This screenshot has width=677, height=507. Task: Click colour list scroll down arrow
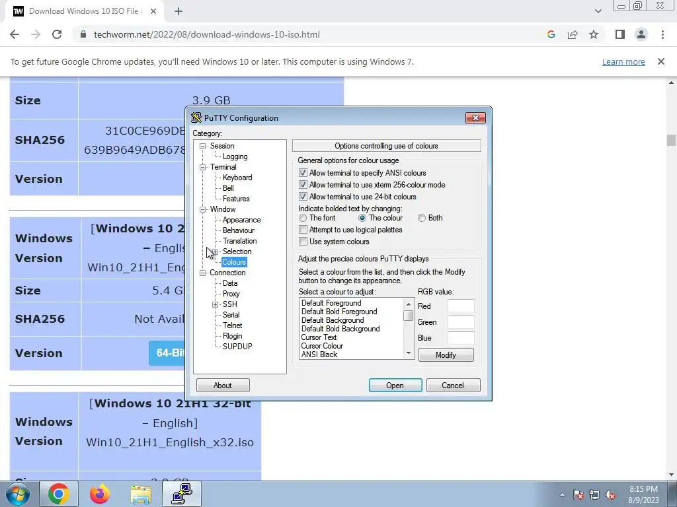pos(409,353)
